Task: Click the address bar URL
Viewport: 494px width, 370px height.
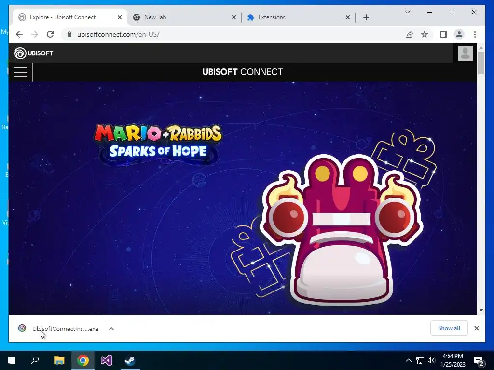Action: point(118,34)
